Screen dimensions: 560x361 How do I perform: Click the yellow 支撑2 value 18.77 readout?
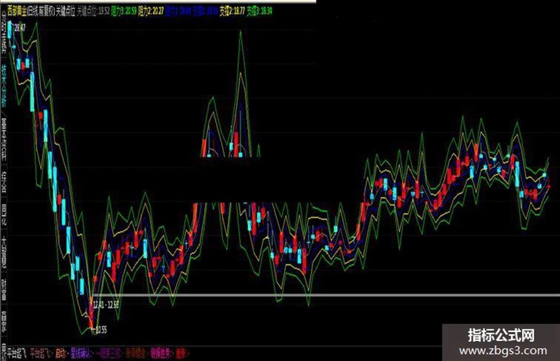(232, 11)
